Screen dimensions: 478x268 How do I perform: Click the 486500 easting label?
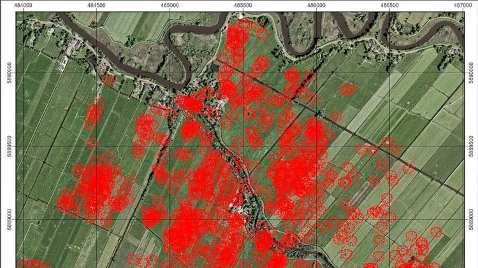pyautogui.click(x=389, y=5)
